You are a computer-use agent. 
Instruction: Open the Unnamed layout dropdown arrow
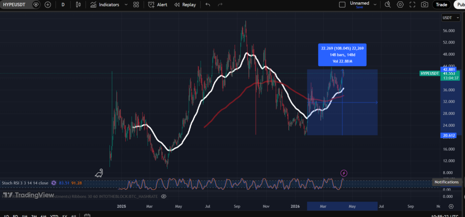pyautogui.click(x=375, y=5)
